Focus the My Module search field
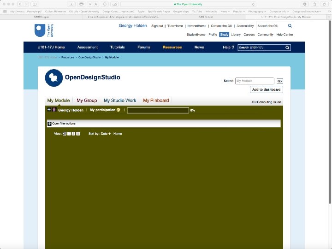332x249 pixels. 255,81
